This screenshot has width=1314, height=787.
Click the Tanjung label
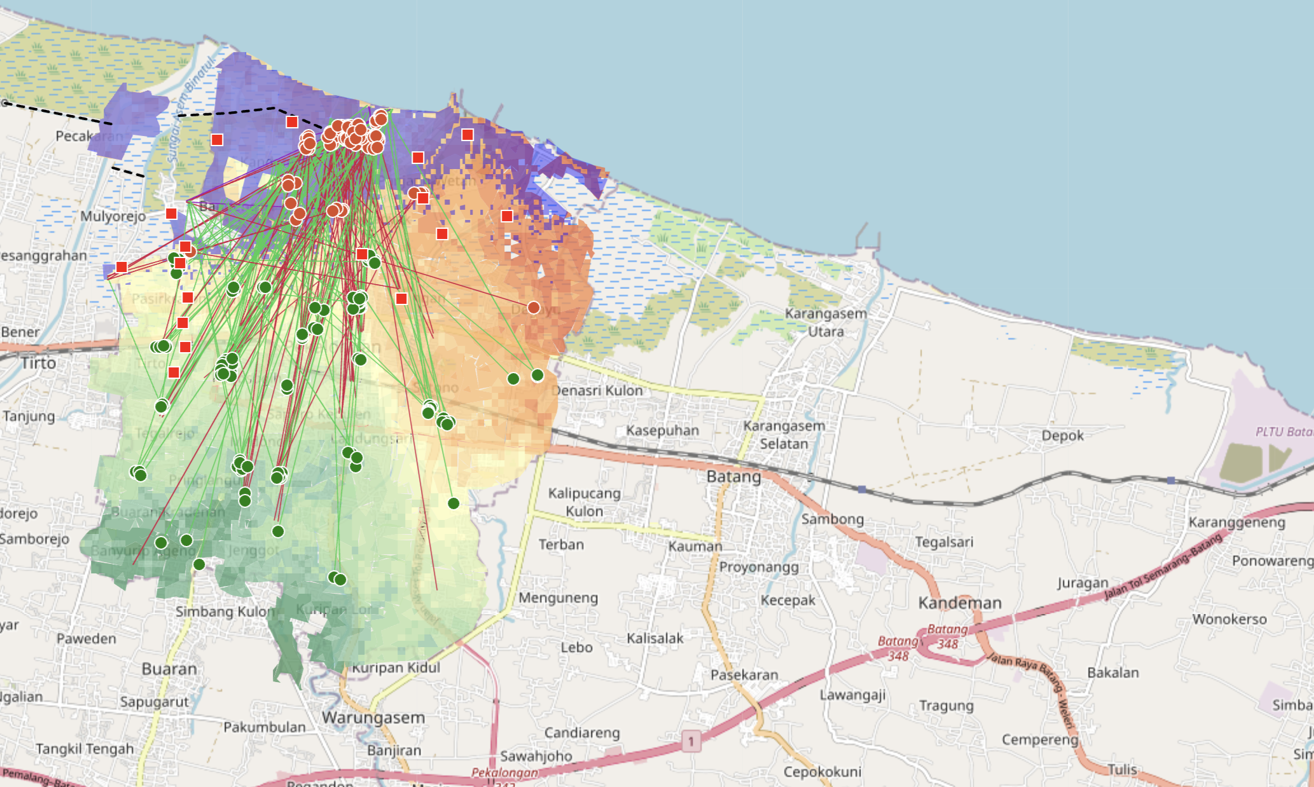(x=29, y=416)
